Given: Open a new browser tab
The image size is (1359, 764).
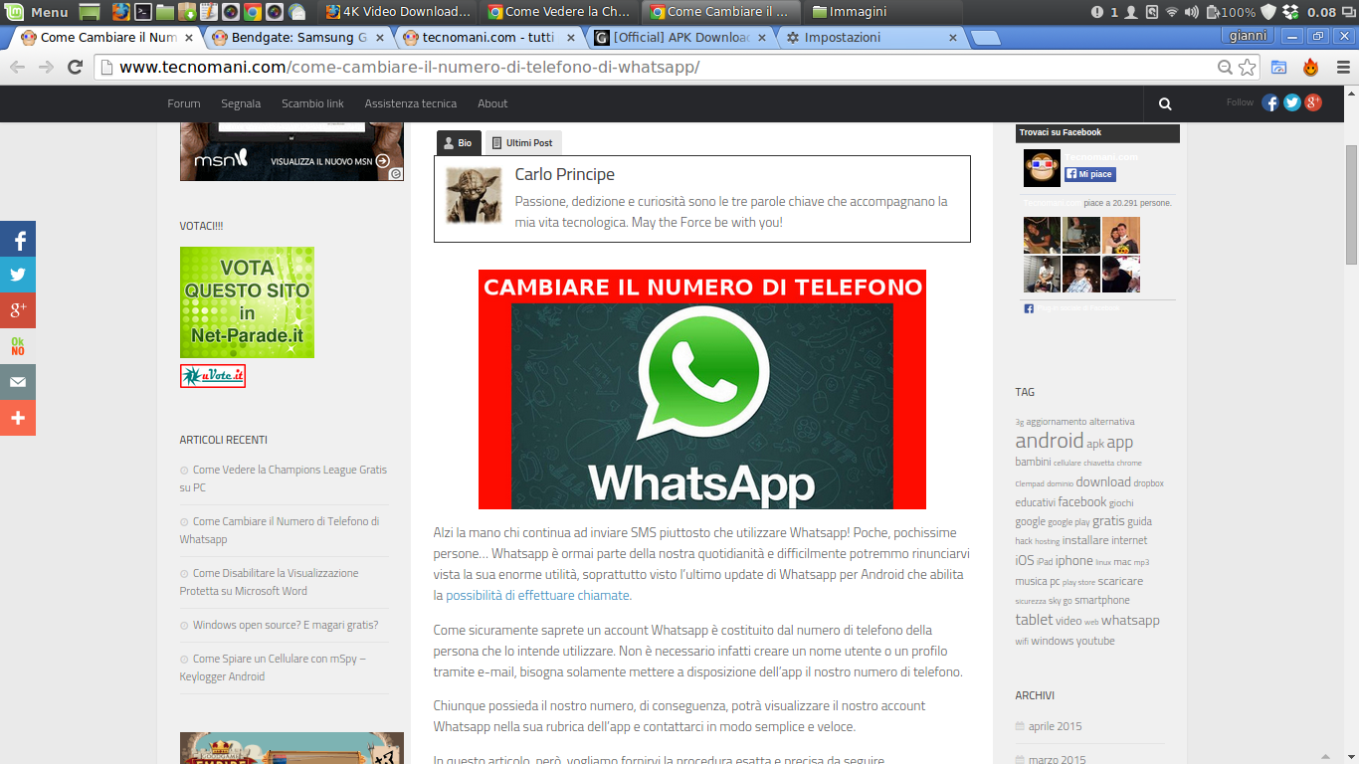Looking at the screenshot, I should coord(985,38).
